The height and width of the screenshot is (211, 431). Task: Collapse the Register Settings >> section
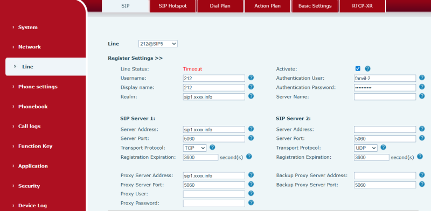[135, 58]
